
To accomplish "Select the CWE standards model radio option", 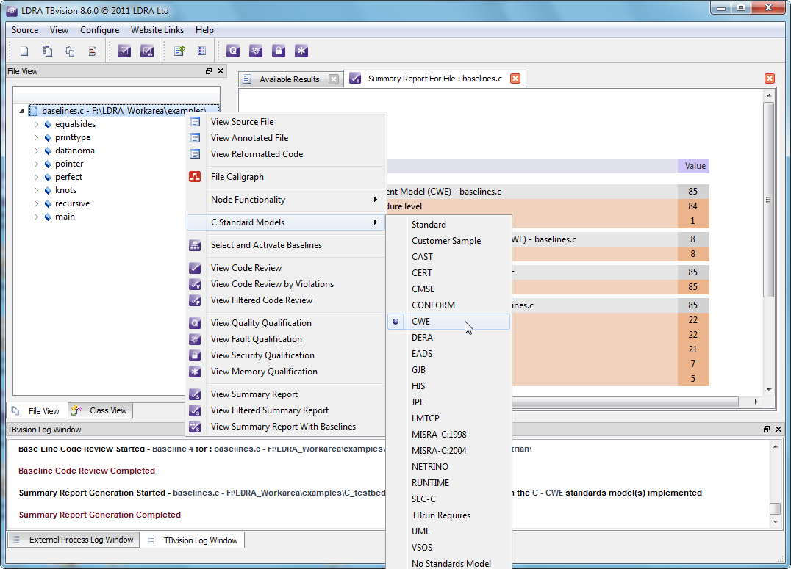I will pos(420,322).
